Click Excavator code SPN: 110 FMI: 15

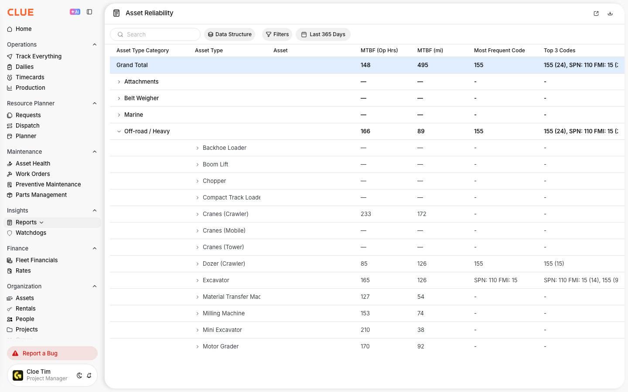pyautogui.click(x=495, y=280)
